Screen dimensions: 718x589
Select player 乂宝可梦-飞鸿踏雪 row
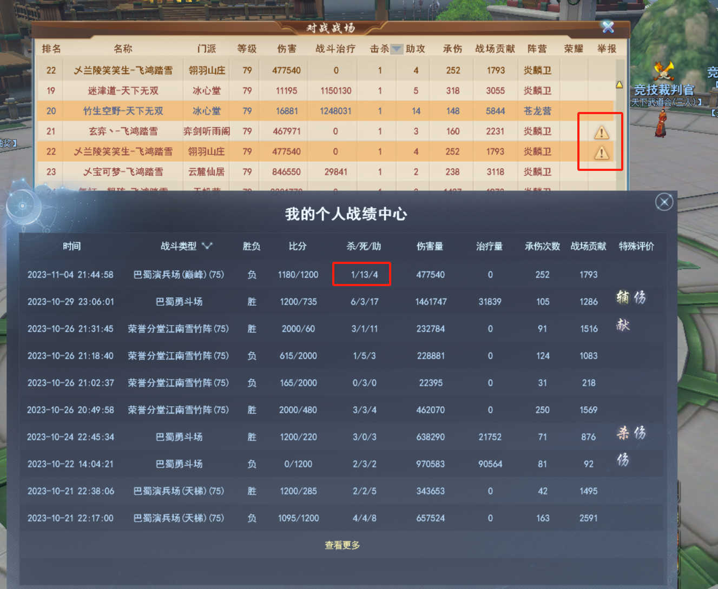point(325,172)
